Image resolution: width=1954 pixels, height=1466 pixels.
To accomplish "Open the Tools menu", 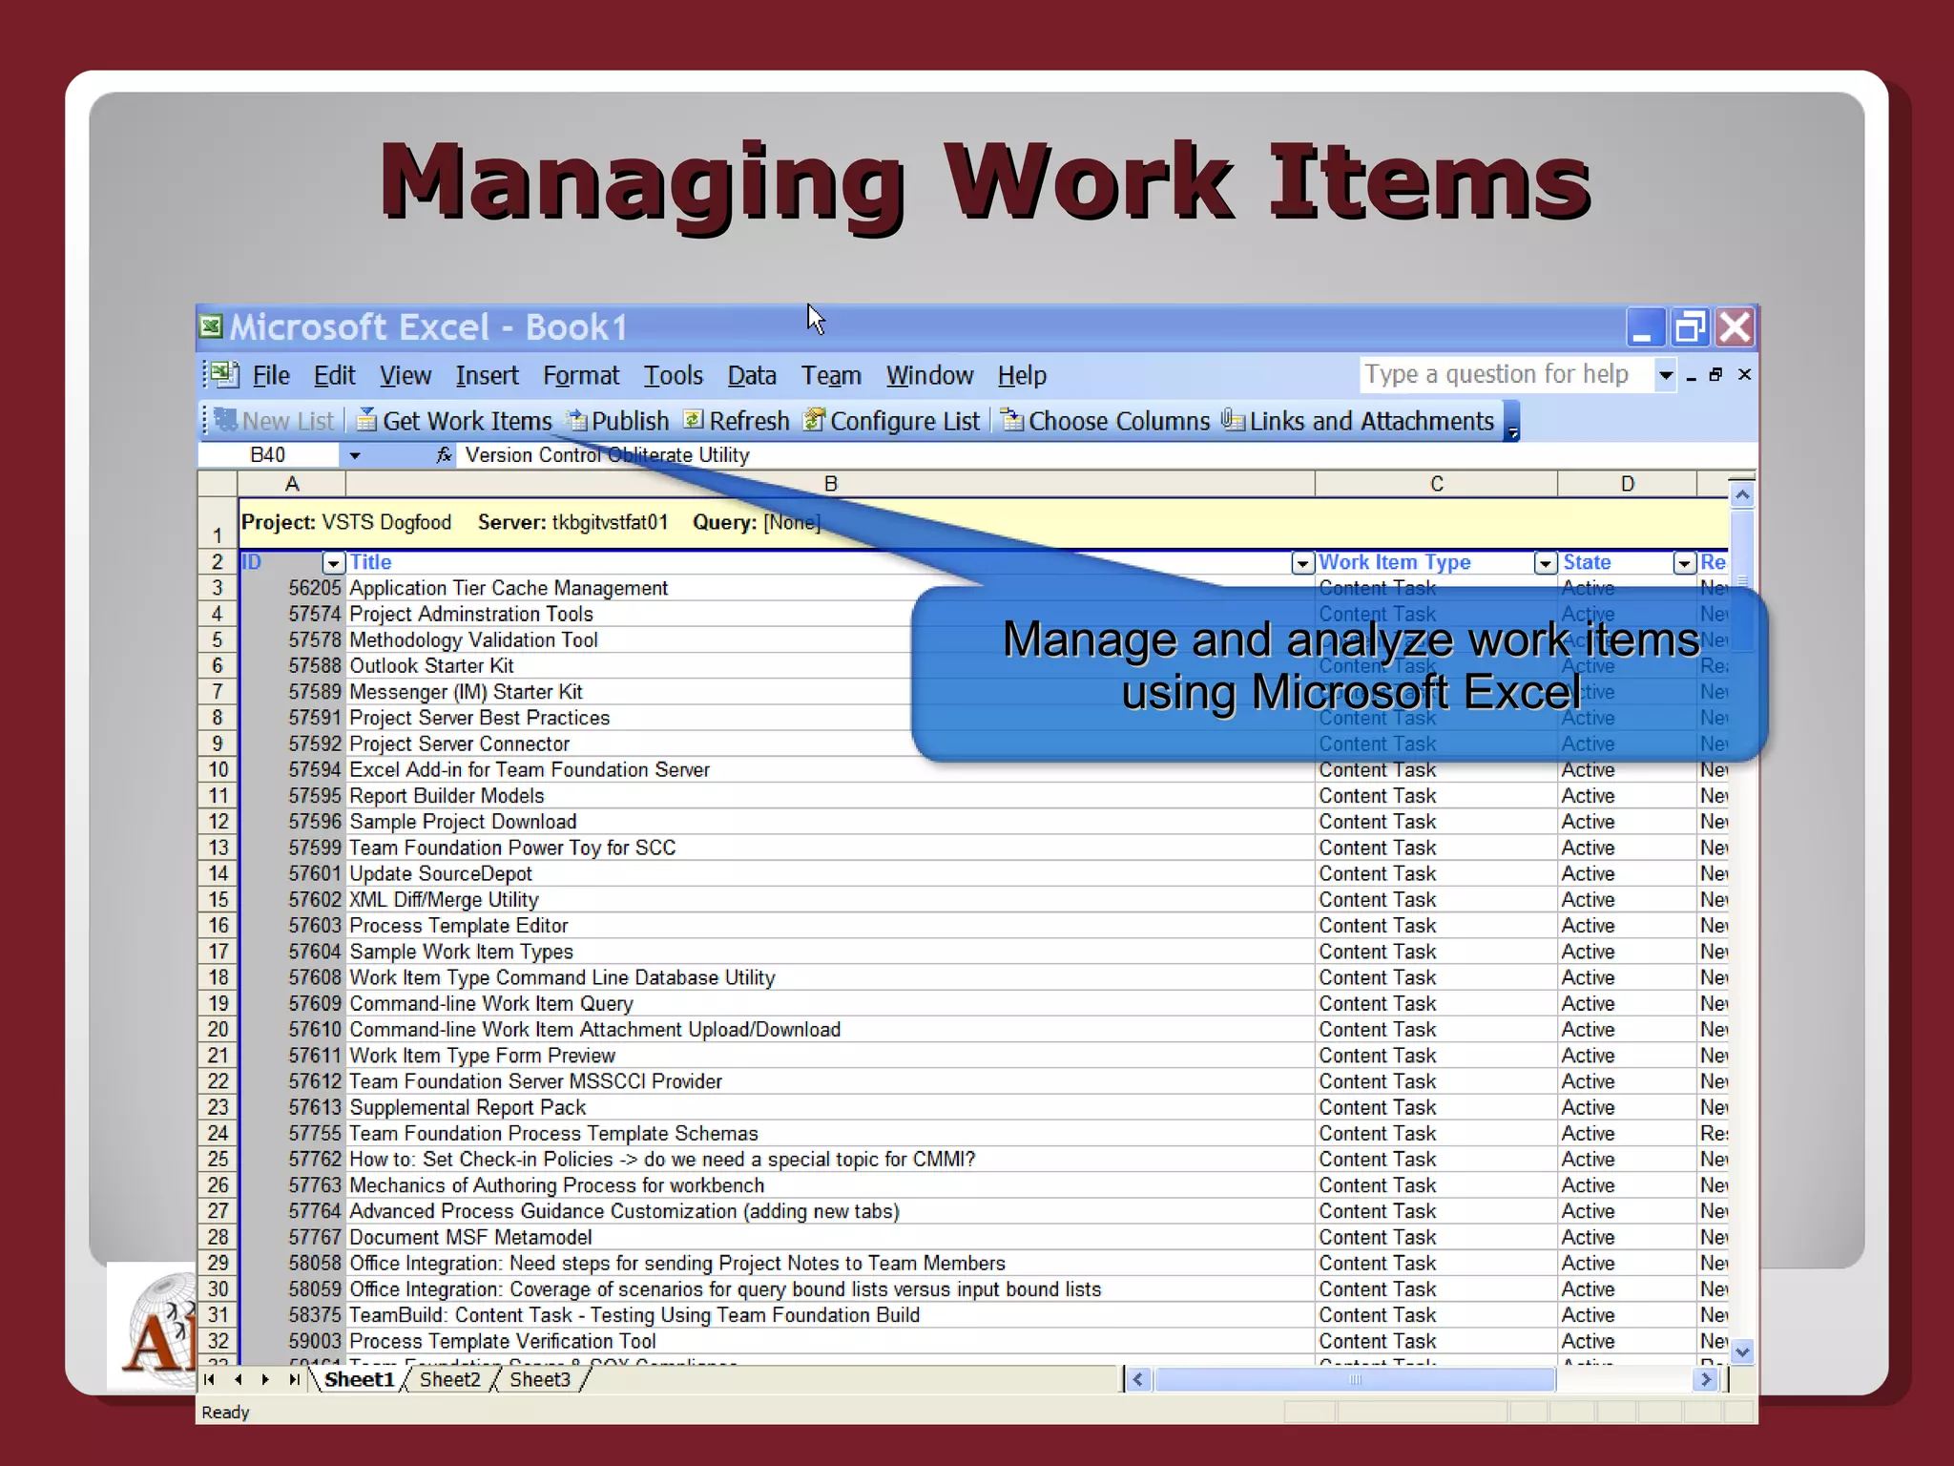I will click(x=674, y=375).
